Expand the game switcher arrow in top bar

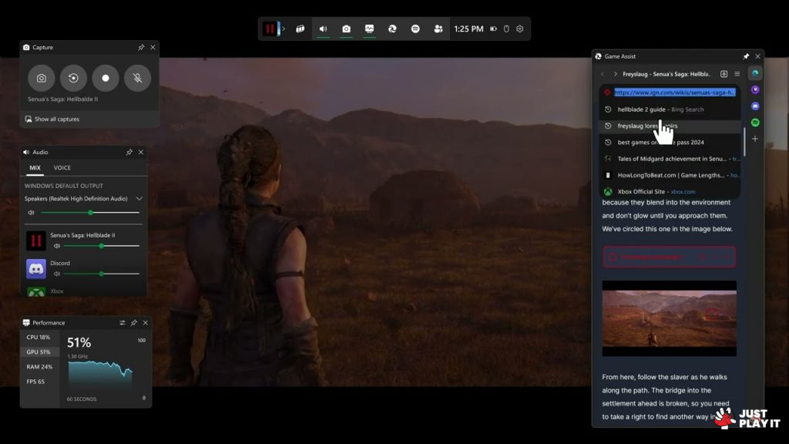pos(284,29)
